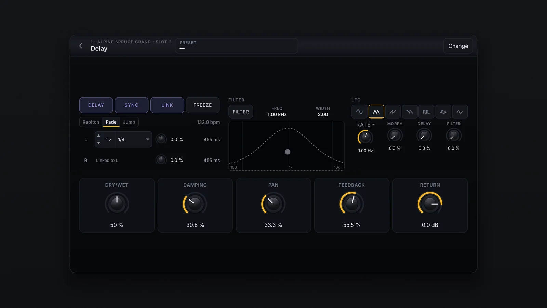
Task: Open the LFO RATE mode dropdown
Action: [x=365, y=125]
